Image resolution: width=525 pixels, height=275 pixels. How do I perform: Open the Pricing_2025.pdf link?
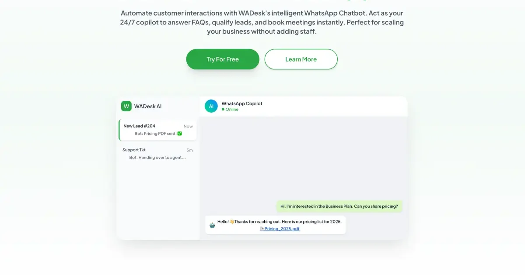coord(282,229)
